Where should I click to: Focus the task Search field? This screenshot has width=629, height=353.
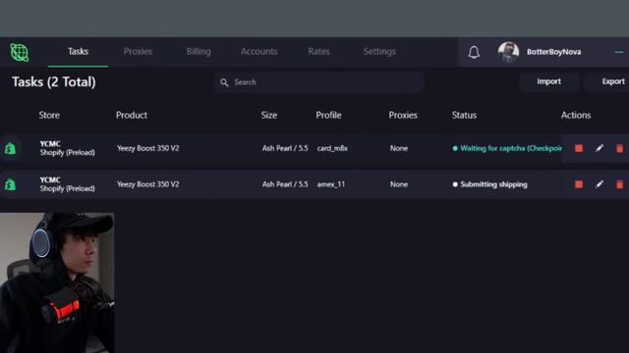click(x=319, y=82)
